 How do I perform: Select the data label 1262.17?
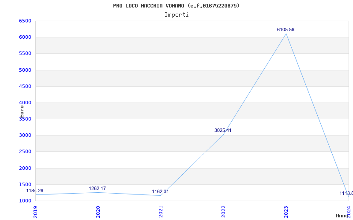click(x=97, y=189)
